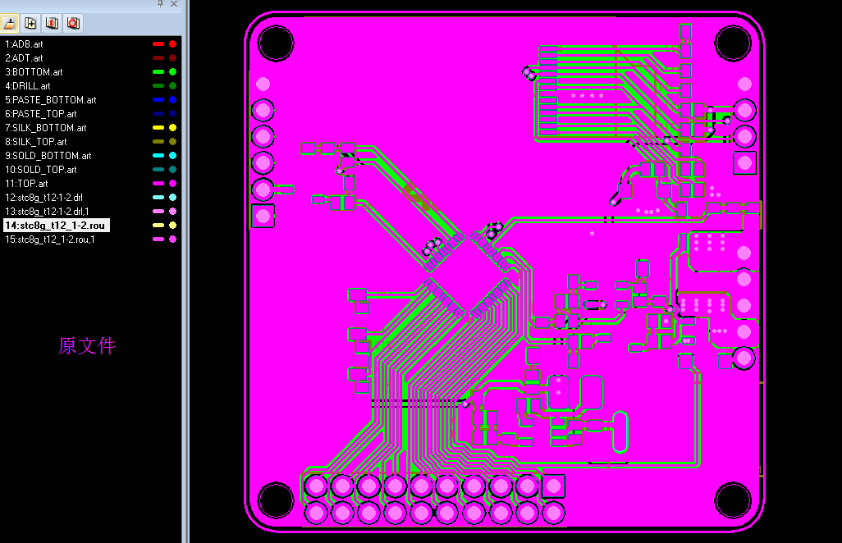Select layer 7:SILK_BOTTOM.art
The width and height of the screenshot is (842, 543).
tap(46, 128)
